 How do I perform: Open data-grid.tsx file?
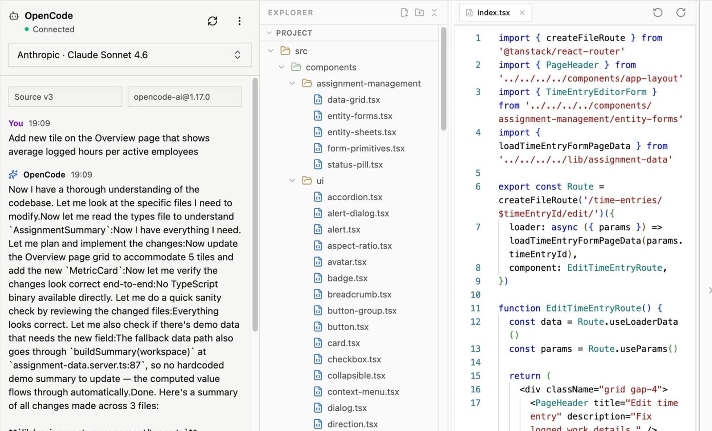pos(353,99)
